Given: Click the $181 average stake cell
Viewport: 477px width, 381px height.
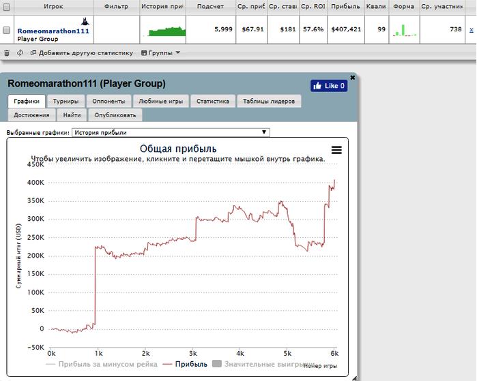Looking at the screenshot, I should click(x=288, y=29).
